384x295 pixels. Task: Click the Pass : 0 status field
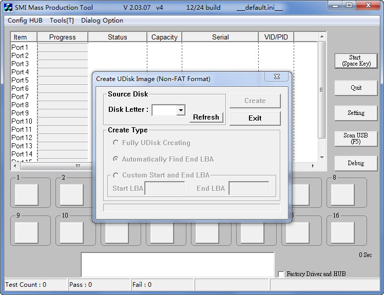point(99,285)
